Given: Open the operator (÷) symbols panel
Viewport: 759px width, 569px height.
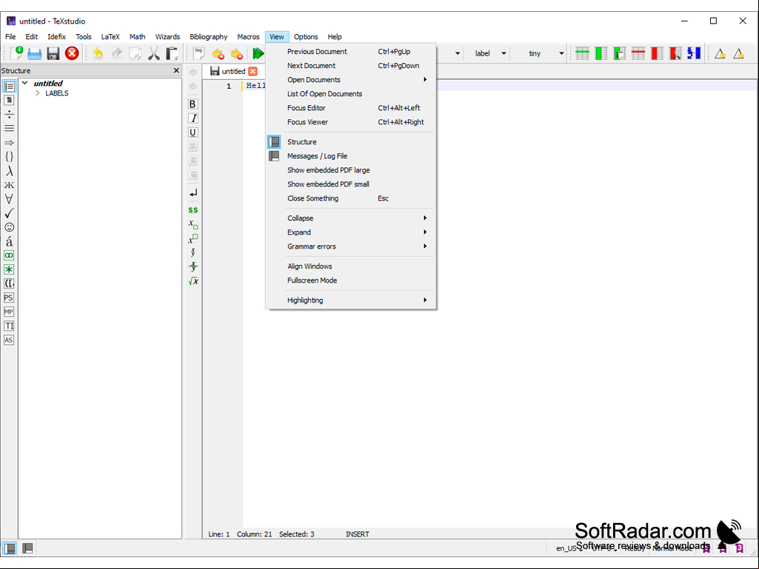Looking at the screenshot, I should [9, 114].
